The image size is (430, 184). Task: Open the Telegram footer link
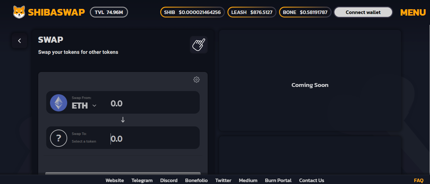click(142, 180)
